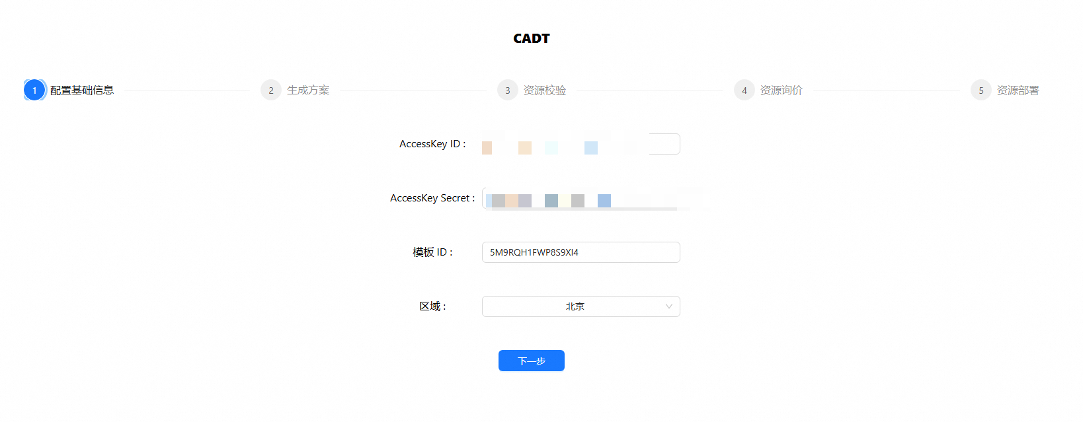The height and width of the screenshot is (422, 1083).
Task: Select the 生成方案 step label
Action: click(x=308, y=90)
